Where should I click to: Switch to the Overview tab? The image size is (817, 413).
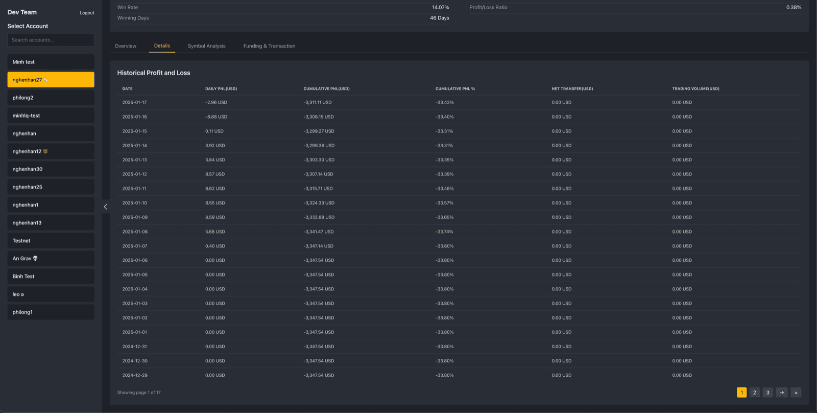[x=126, y=46]
